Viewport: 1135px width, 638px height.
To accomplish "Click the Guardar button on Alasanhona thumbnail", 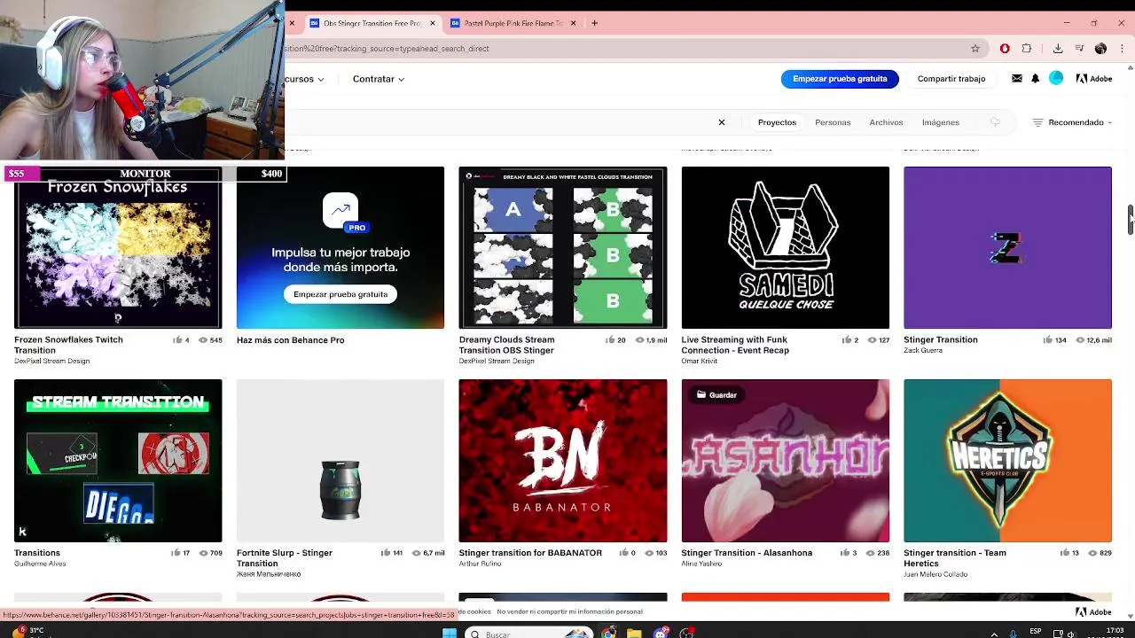I will pos(716,394).
